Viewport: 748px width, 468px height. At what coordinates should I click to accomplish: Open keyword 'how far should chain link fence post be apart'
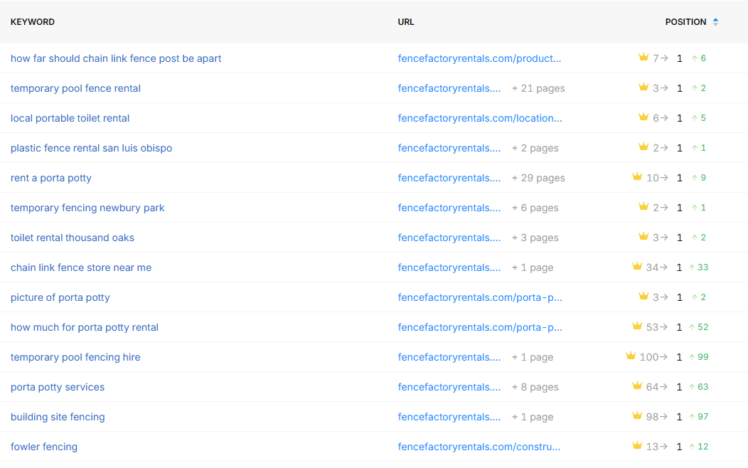(x=116, y=58)
